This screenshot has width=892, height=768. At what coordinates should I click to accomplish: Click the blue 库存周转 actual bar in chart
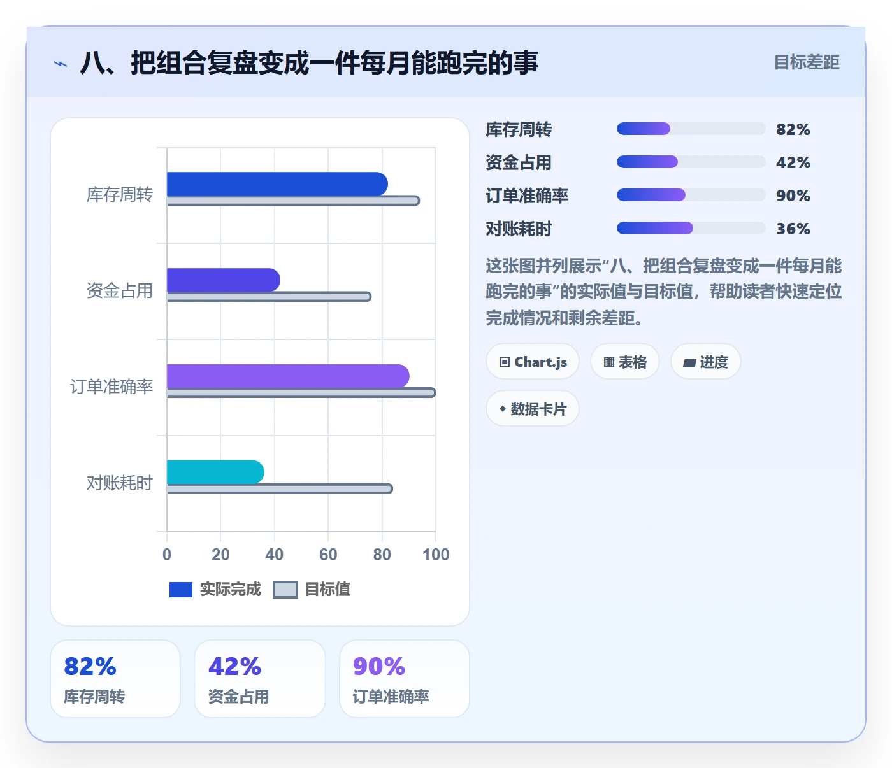coord(277,184)
